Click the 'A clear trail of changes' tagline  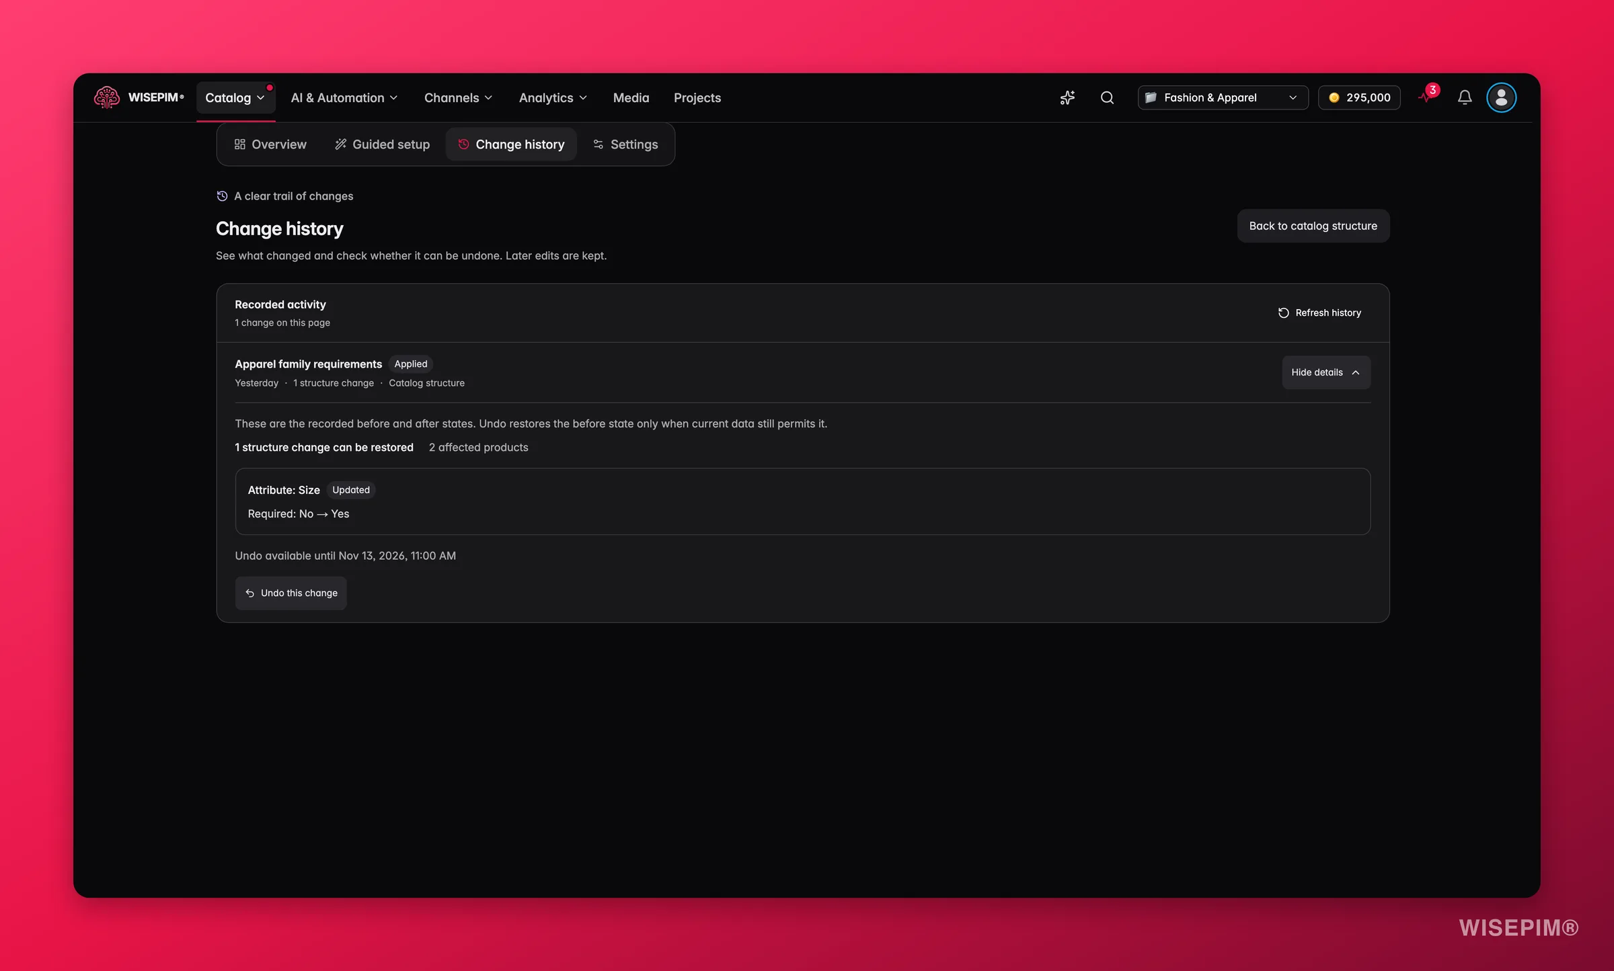(293, 196)
